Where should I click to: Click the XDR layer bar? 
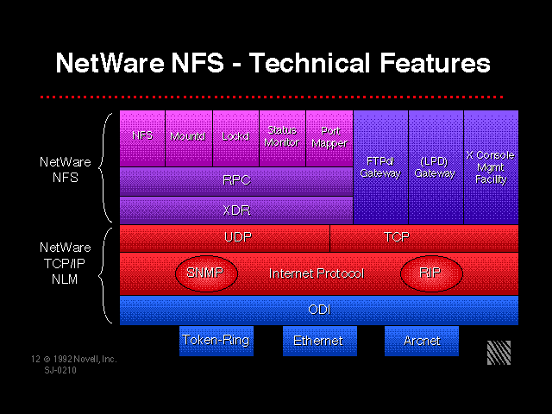click(x=236, y=210)
